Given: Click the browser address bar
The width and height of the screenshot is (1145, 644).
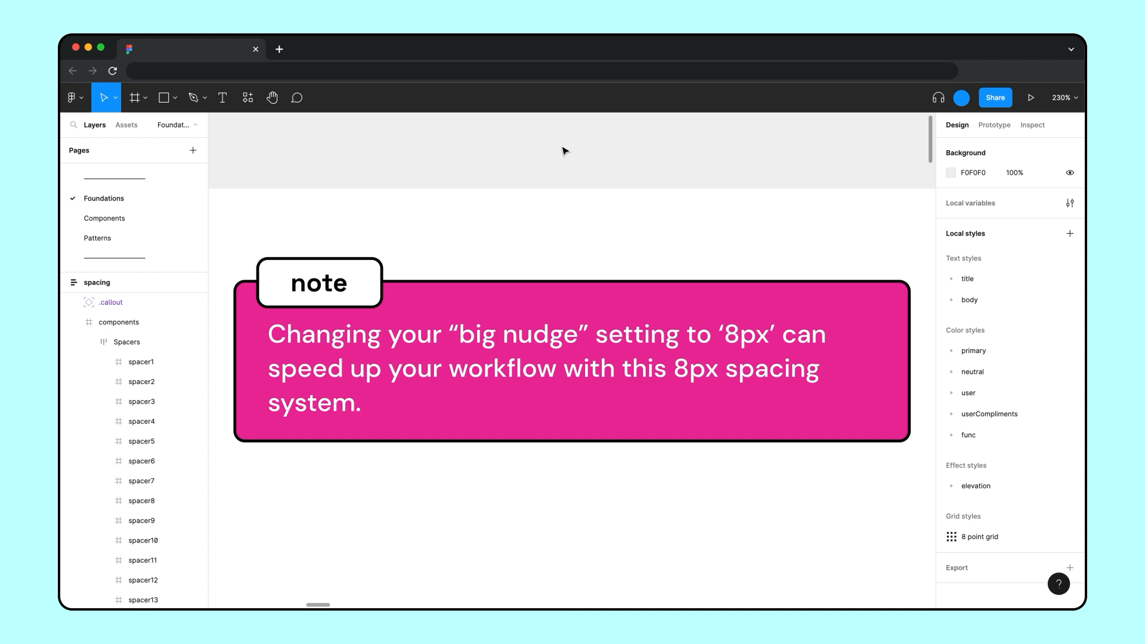Looking at the screenshot, I should tap(542, 71).
